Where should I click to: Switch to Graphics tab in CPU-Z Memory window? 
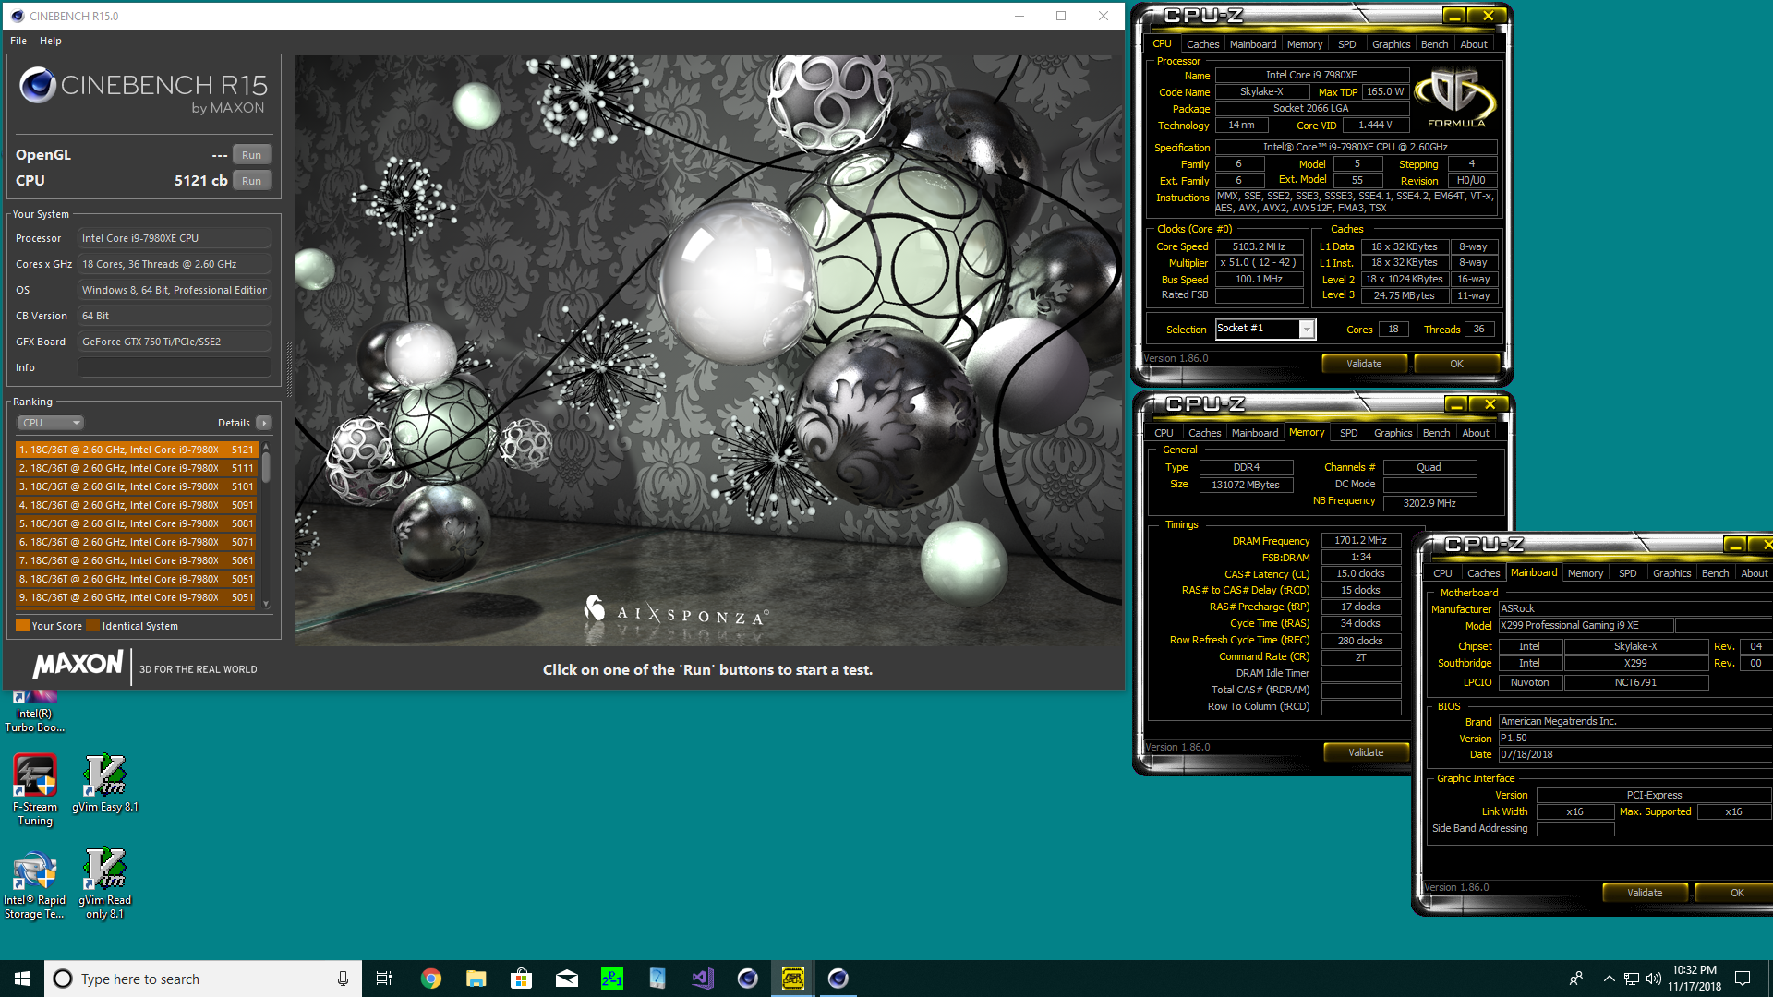[x=1393, y=433]
